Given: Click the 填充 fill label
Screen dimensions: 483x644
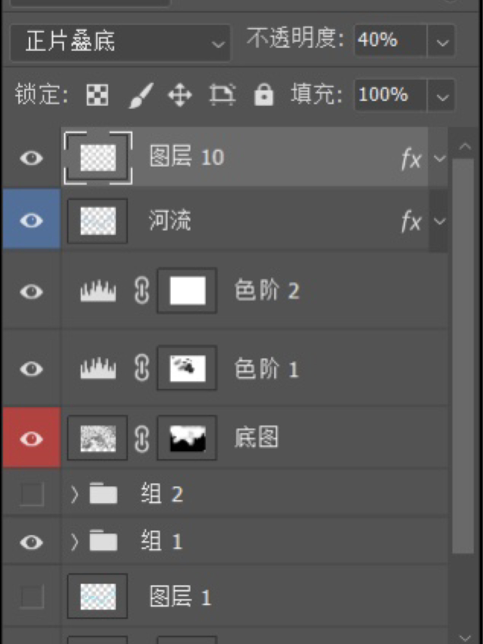Looking at the screenshot, I should [316, 94].
